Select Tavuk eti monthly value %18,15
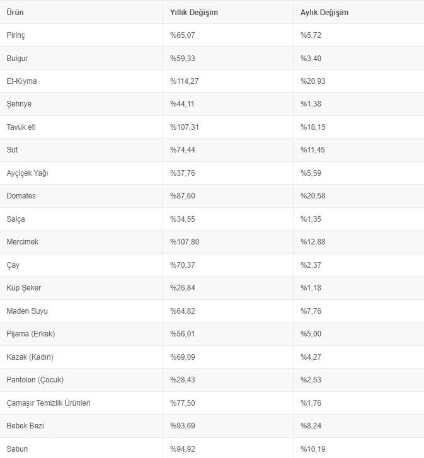 point(313,127)
